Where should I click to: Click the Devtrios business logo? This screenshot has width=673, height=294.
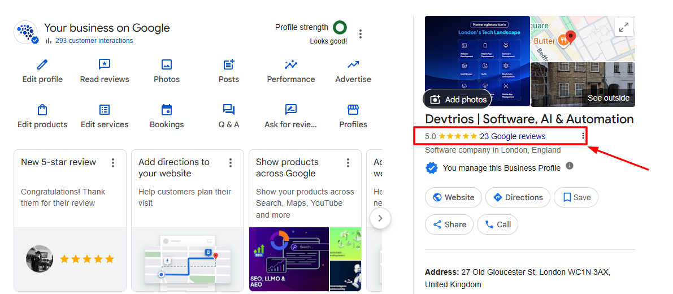click(26, 33)
